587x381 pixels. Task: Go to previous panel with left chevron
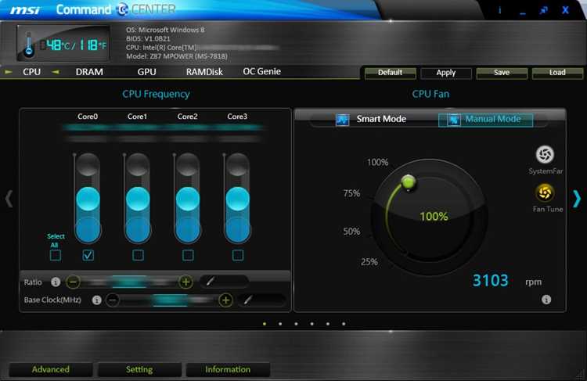pyautogui.click(x=9, y=199)
